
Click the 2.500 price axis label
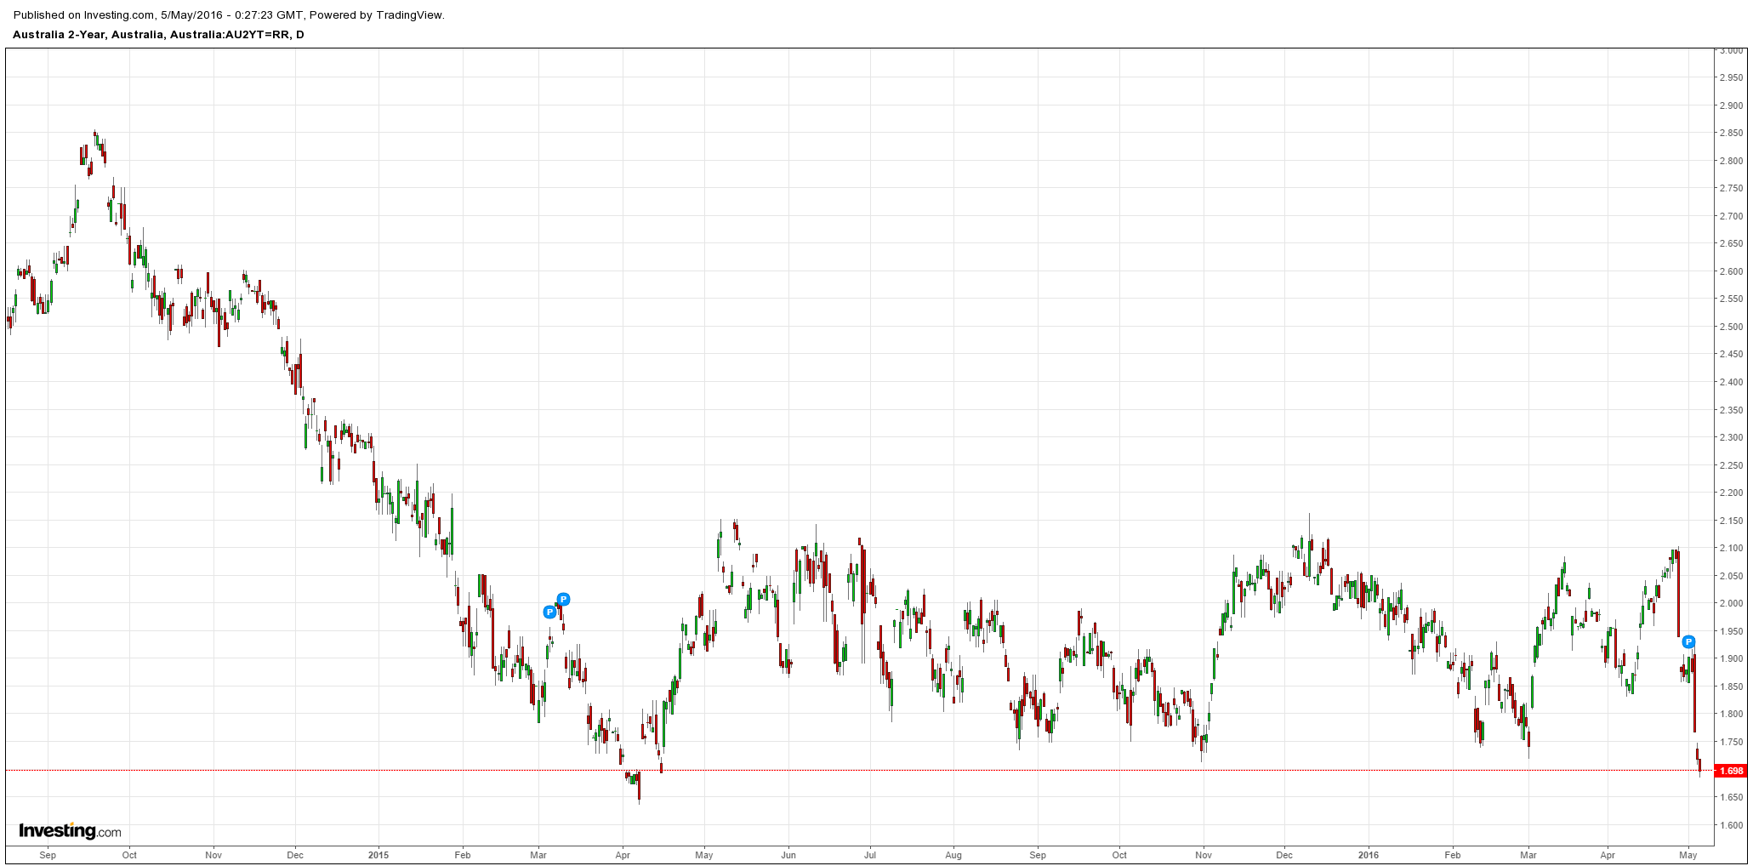[x=1731, y=327]
